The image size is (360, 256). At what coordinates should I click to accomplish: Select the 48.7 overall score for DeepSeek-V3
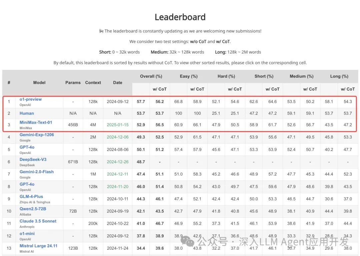[x=141, y=162]
